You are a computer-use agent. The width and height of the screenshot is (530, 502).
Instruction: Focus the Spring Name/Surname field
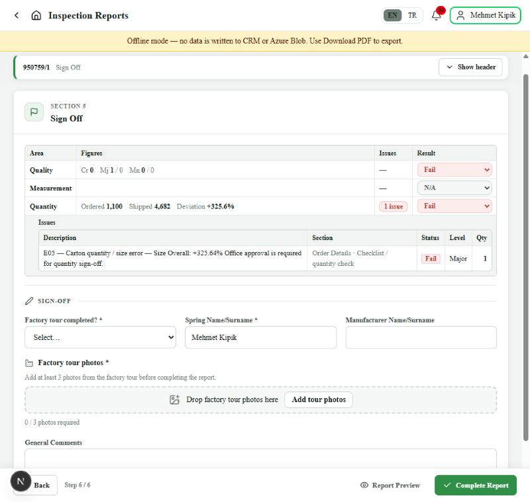click(260, 337)
